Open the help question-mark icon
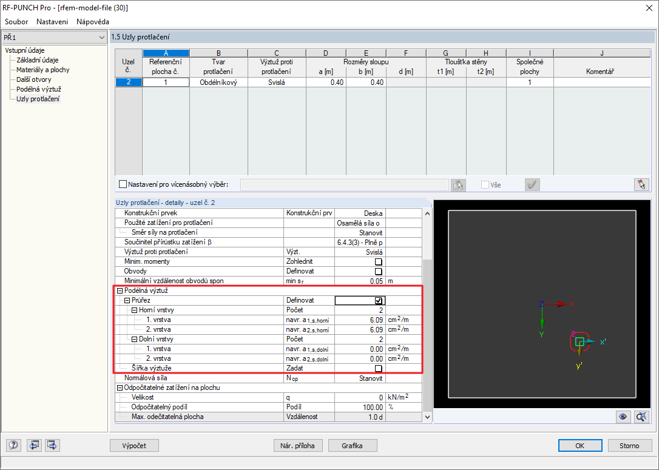659x470 pixels. [x=13, y=445]
